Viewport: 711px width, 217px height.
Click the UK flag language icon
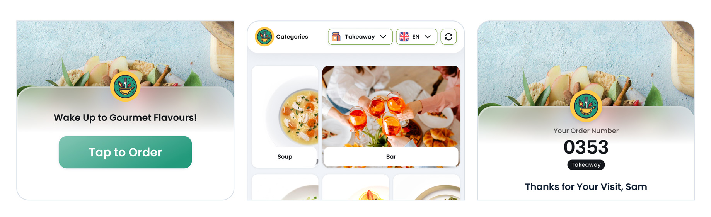click(x=404, y=37)
